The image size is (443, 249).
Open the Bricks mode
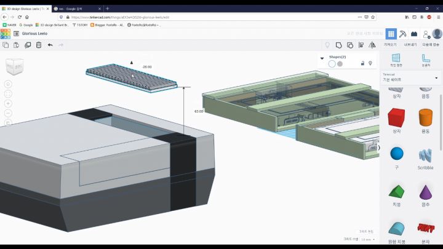point(414,34)
